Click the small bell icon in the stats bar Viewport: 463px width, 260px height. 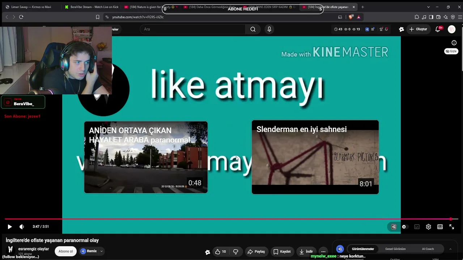pos(386,29)
